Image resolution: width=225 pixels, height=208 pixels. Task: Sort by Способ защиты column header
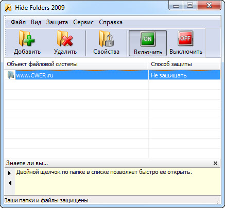tap(184, 64)
